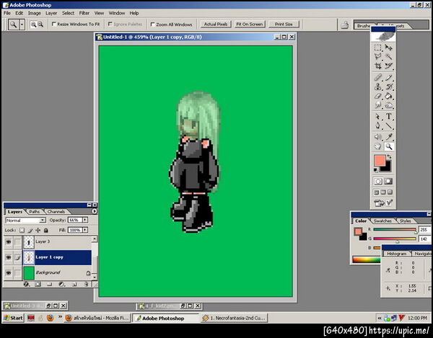
Task: Switch to the Channels tab
Action: [56, 211]
